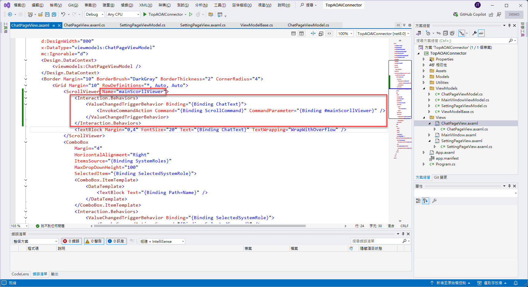Toggle the file nesting tree icon
Screen dimensions: 528x287
coord(462,33)
